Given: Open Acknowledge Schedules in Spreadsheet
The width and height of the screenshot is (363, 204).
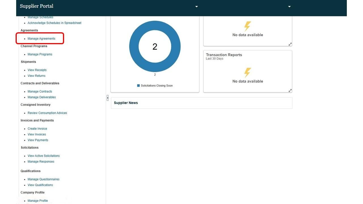Looking at the screenshot, I should 54,23.
